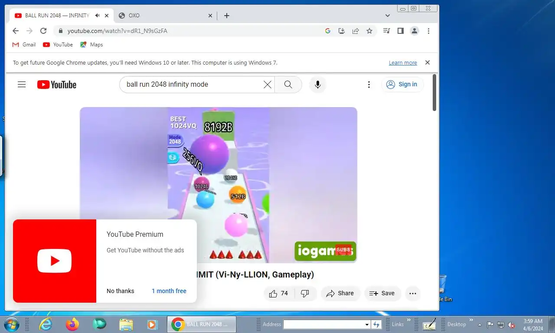Image resolution: width=555 pixels, height=333 pixels.
Task: Open Action Center flag tray icon
Action: point(490,325)
